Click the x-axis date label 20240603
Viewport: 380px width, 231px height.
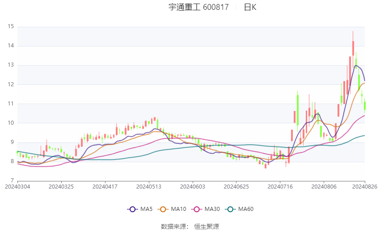click(193, 187)
